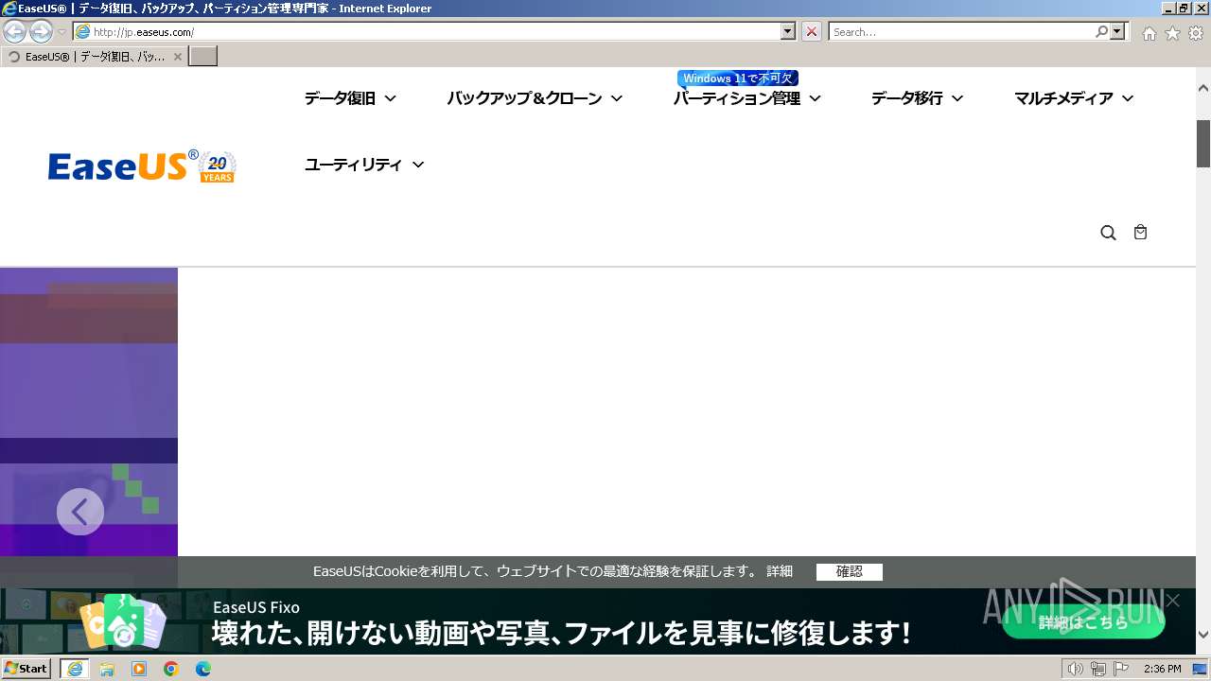Click the EaseUS Fixo banner headline
This screenshot has height=681, width=1211.
(561, 633)
